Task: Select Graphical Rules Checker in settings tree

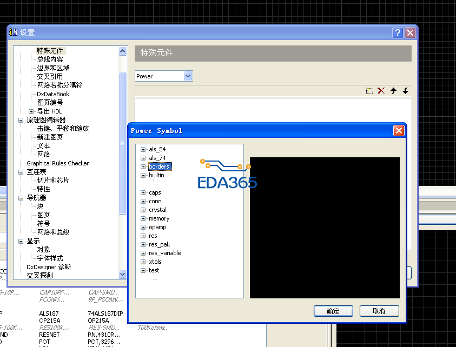Action: (x=57, y=163)
